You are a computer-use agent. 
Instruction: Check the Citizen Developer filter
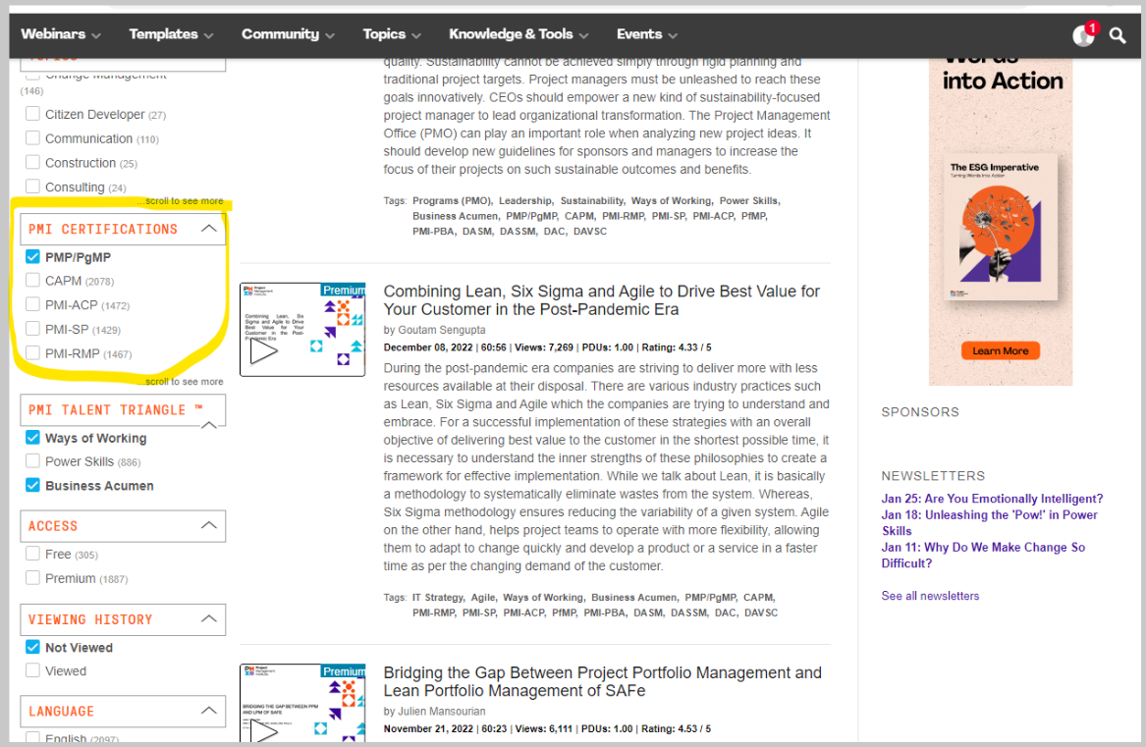click(x=32, y=114)
